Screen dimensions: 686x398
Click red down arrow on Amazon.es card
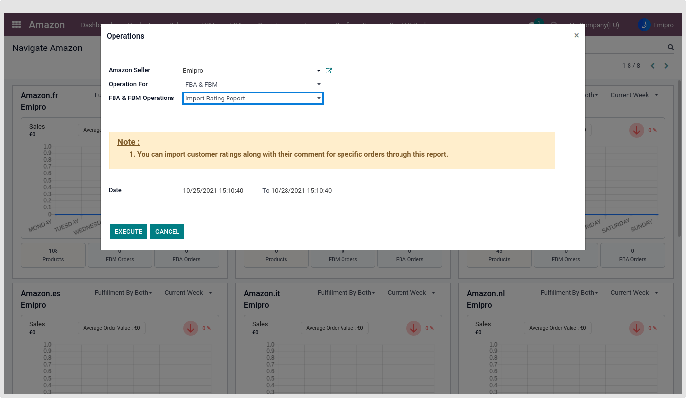click(x=191, y=328)
